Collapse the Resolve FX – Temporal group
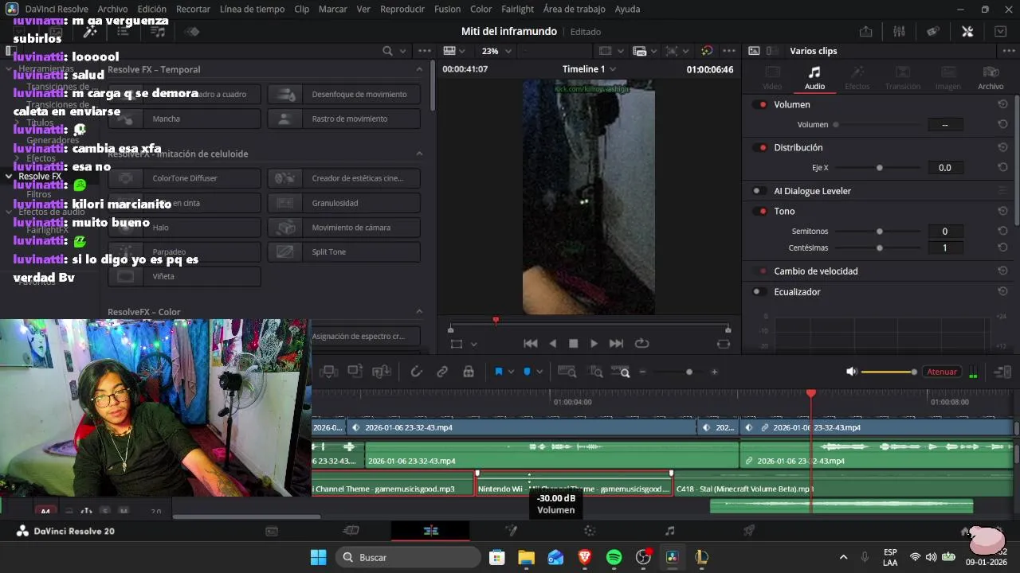This screenshot has width=1020, height=573. 419,69
